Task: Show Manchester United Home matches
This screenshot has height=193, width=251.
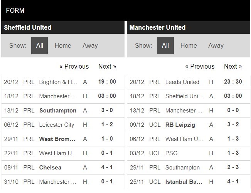Action: [x=189, y=45]
